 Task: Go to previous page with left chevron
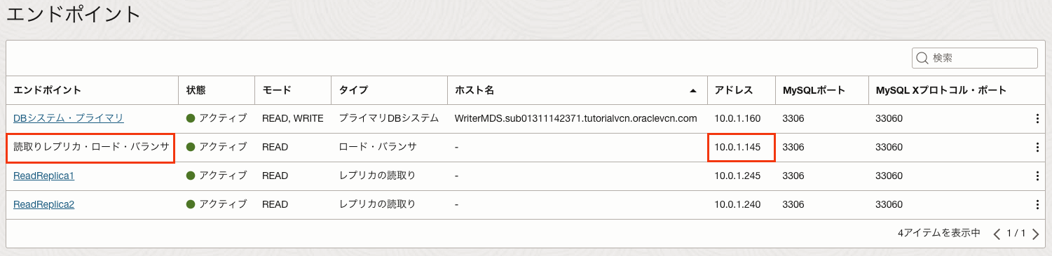click(x=997, y=234)
